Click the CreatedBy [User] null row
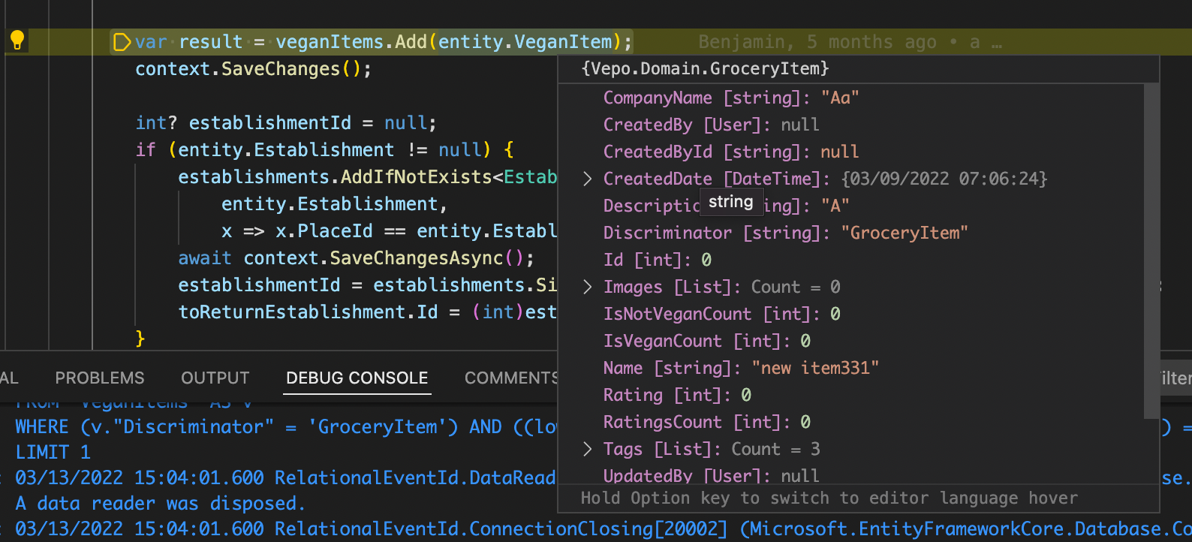 (711, 125)
